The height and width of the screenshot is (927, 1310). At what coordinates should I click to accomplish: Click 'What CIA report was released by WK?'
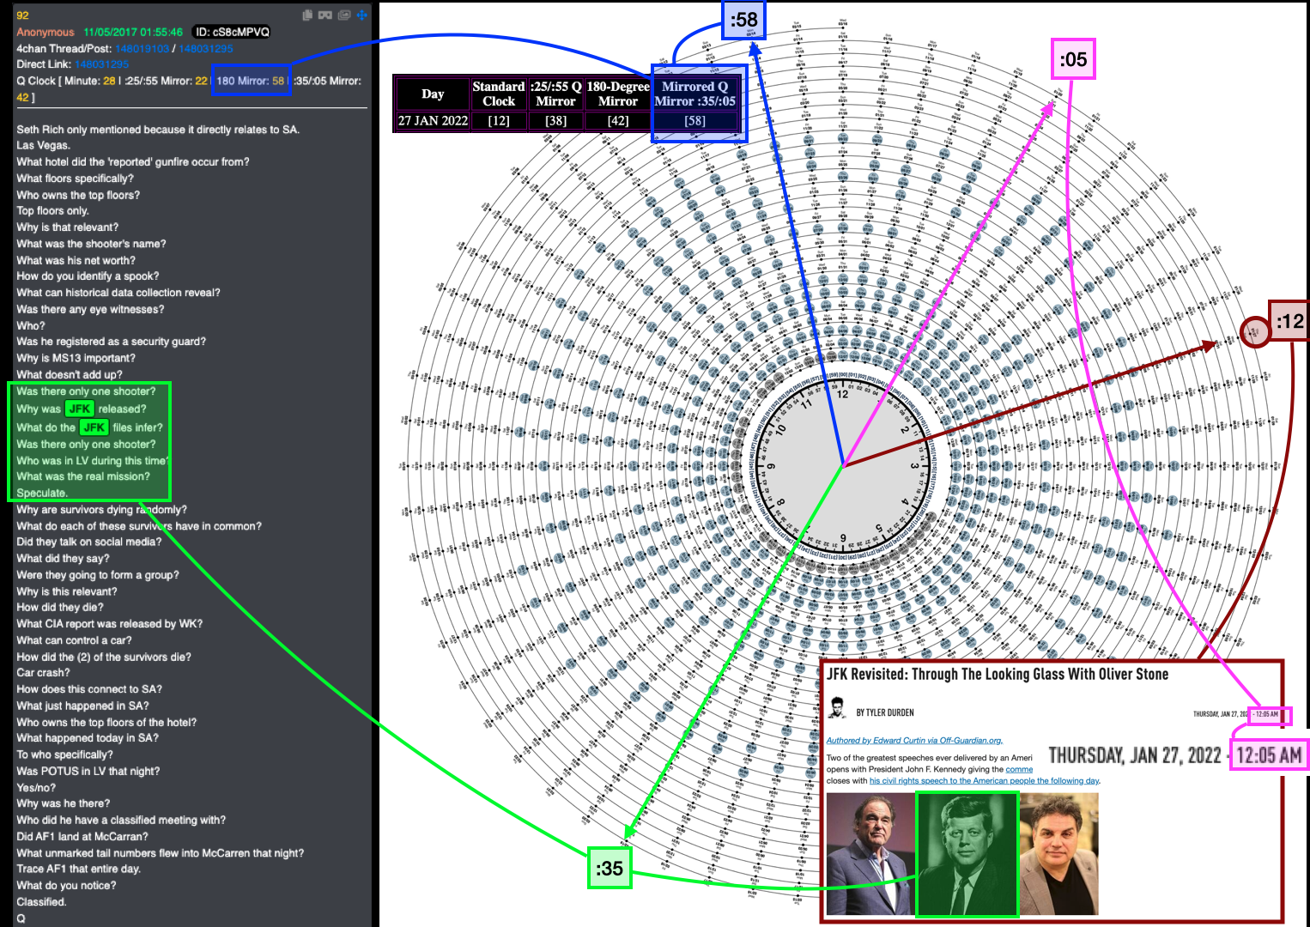tap(109, 624)
